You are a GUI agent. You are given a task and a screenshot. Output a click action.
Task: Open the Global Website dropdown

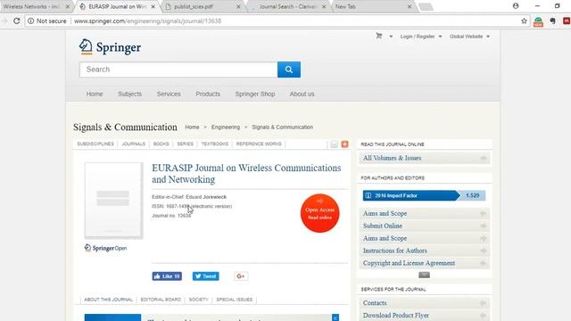(469, 37)
